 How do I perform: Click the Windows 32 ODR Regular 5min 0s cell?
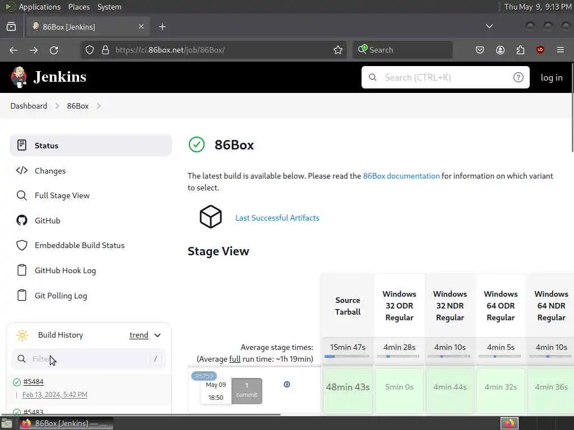pyautogui.click(x=399, y=390)
